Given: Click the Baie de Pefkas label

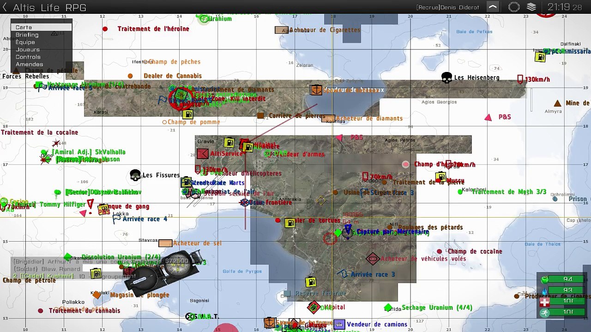Looking at the screenshot, I should coord(474,32).
